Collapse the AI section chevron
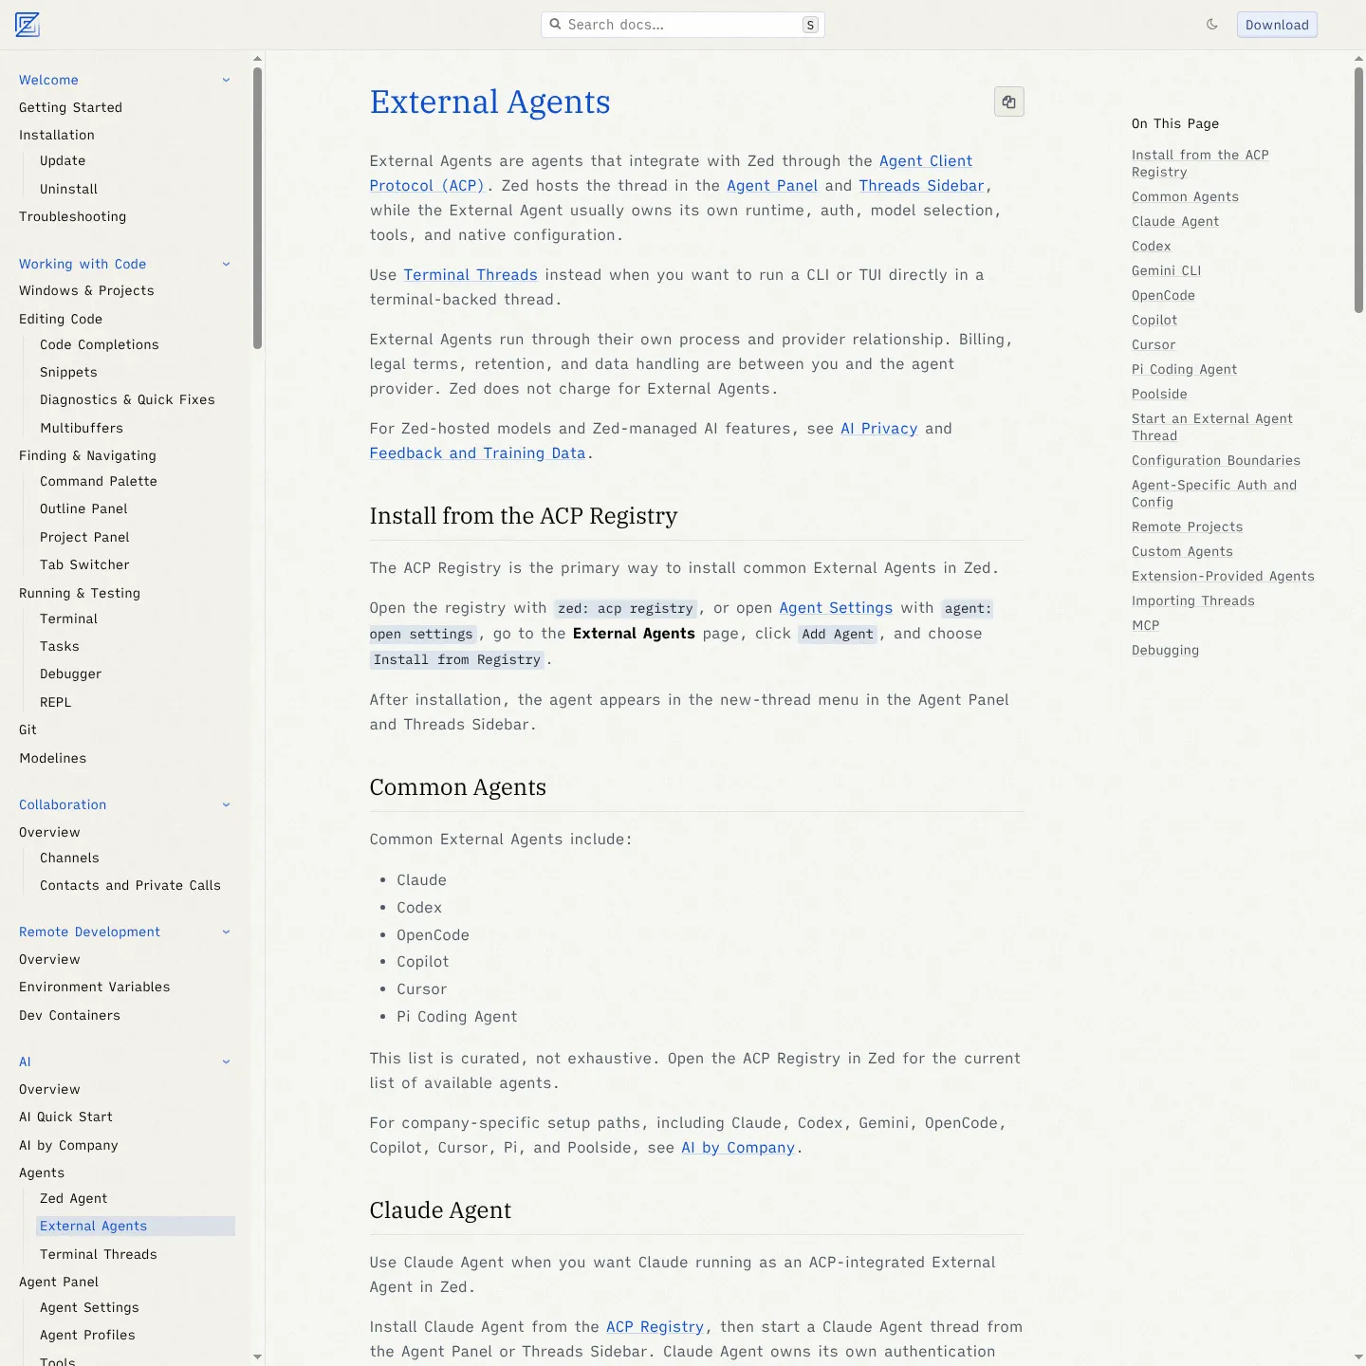Screen dimensions: 1366x1366 click(226, 1061)
